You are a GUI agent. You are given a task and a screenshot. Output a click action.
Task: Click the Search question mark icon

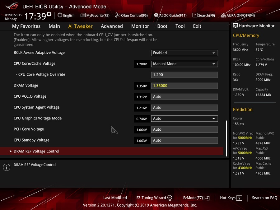(195, 15)
